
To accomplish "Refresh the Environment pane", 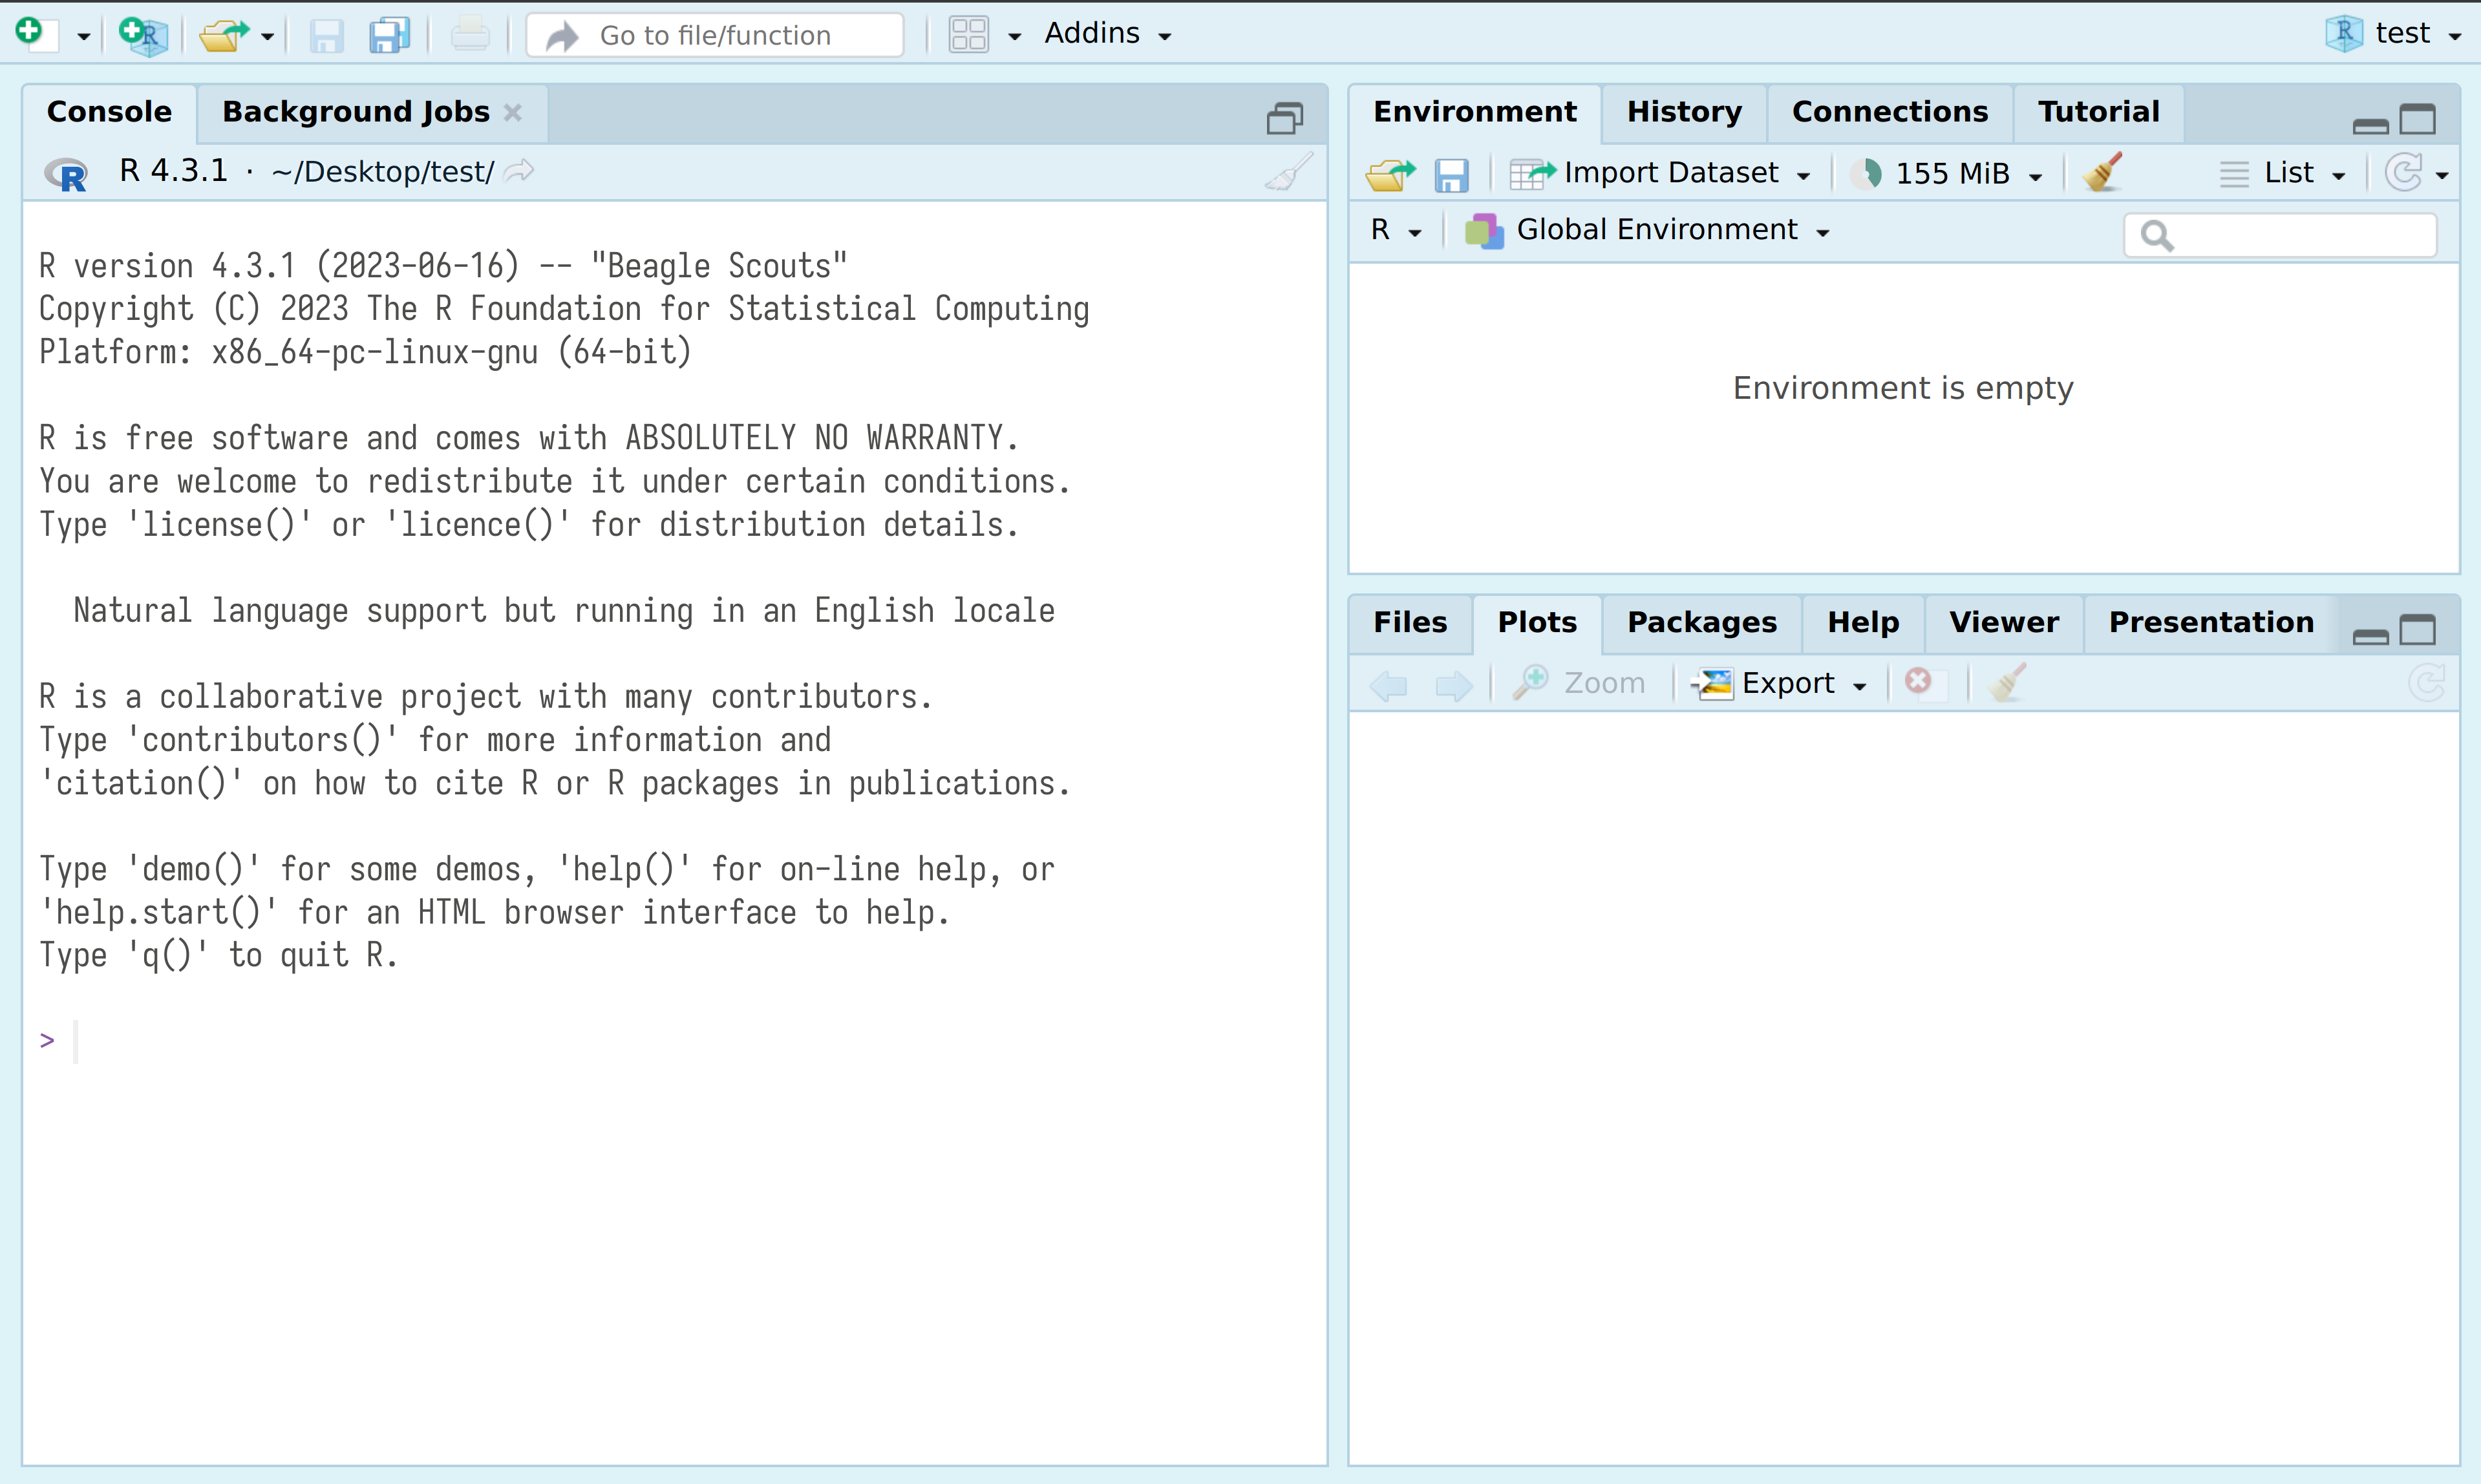I will coord(2403,173).
